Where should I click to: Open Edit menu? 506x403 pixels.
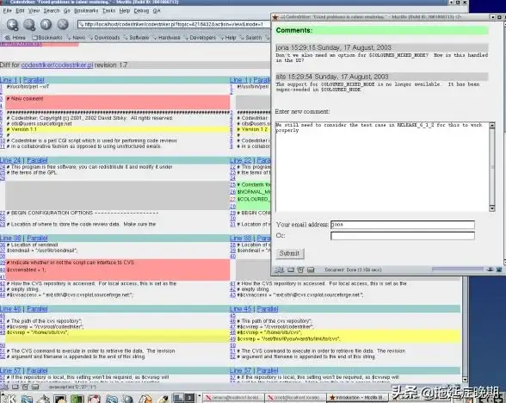point(20,10)
